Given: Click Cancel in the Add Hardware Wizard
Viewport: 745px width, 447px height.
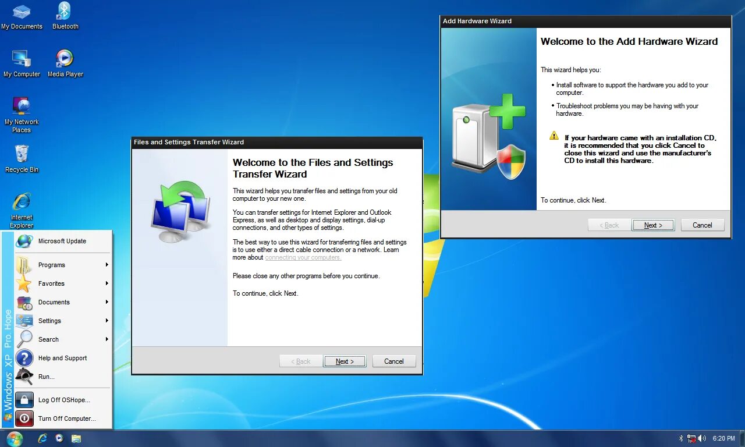Looking at the screenshot, I should pos(703,225).
